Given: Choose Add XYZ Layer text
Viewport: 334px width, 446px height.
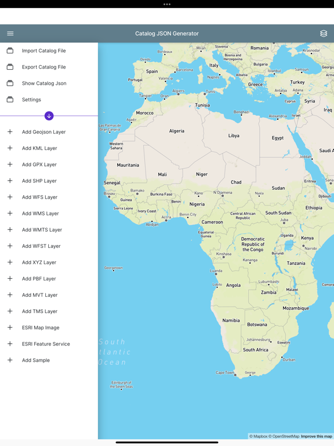Looking at the screenshot, I should tap(39, 262).
